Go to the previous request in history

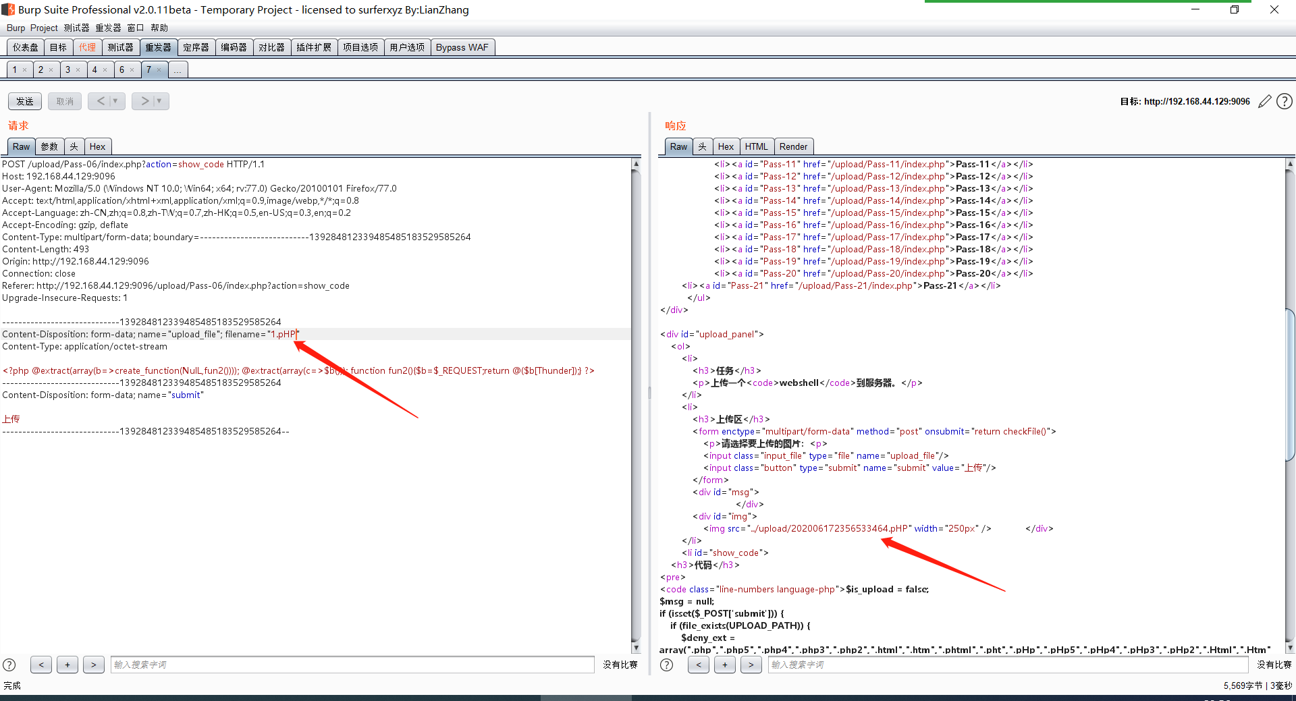pyautogui.click(x=101, y=101)
